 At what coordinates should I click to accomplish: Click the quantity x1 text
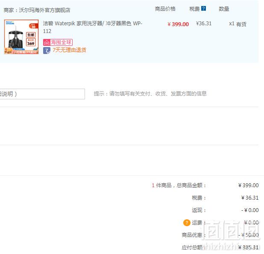point(232,24)
